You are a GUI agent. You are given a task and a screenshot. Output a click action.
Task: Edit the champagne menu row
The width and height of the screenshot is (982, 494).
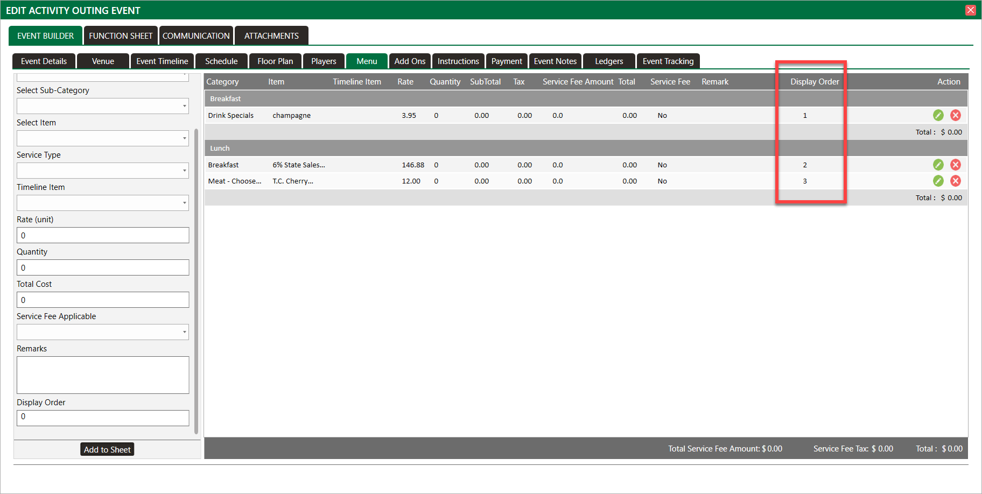(x=938, y=115)
